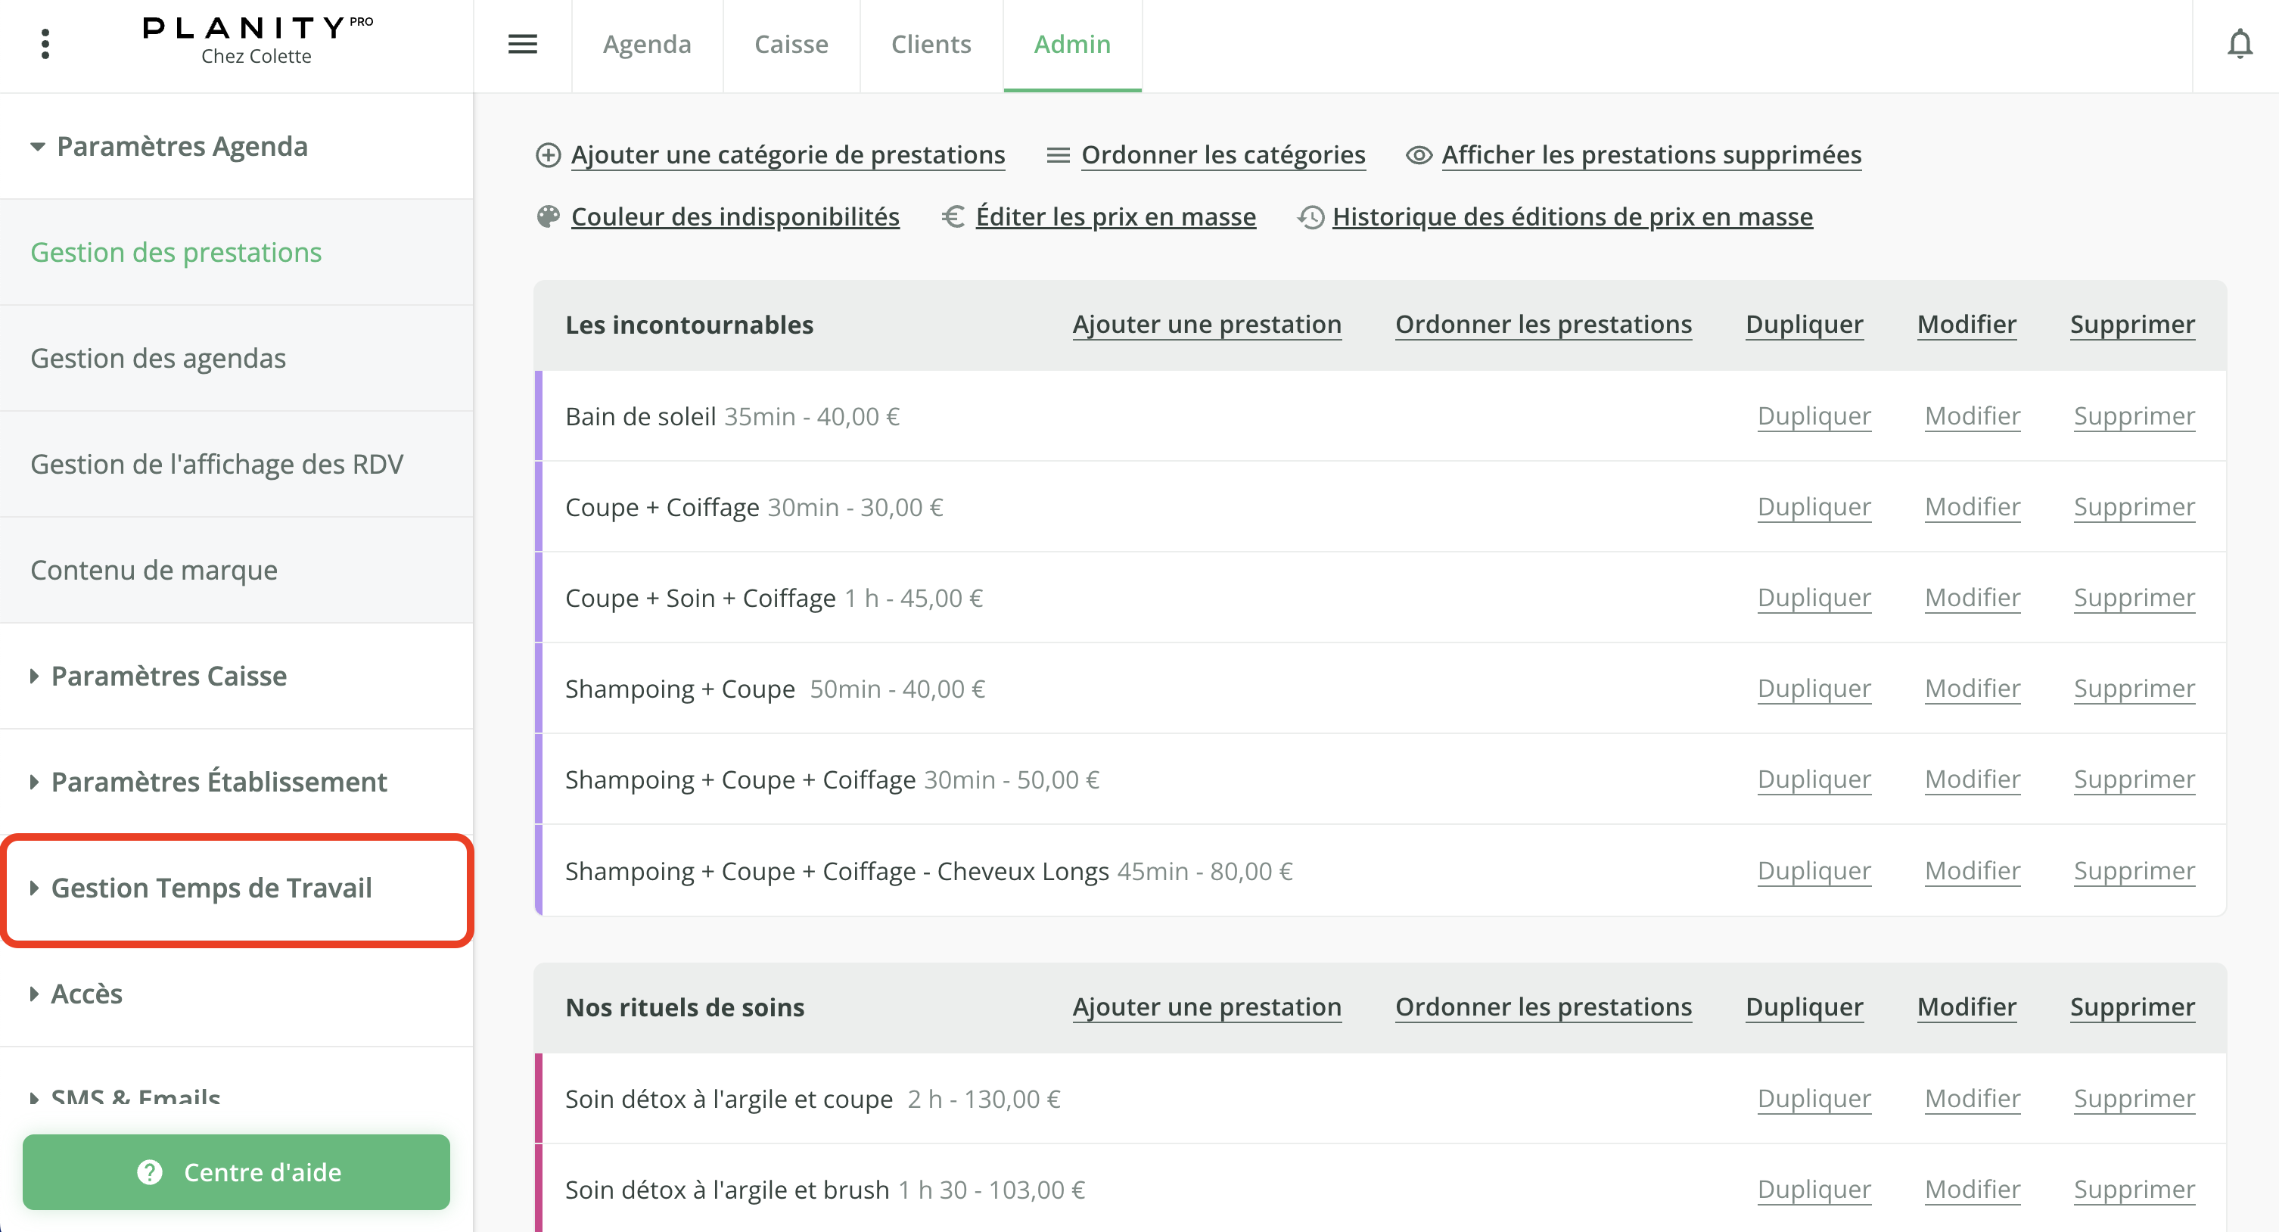Click the list icon next to Ordonner les catégories

[1057, 154]
